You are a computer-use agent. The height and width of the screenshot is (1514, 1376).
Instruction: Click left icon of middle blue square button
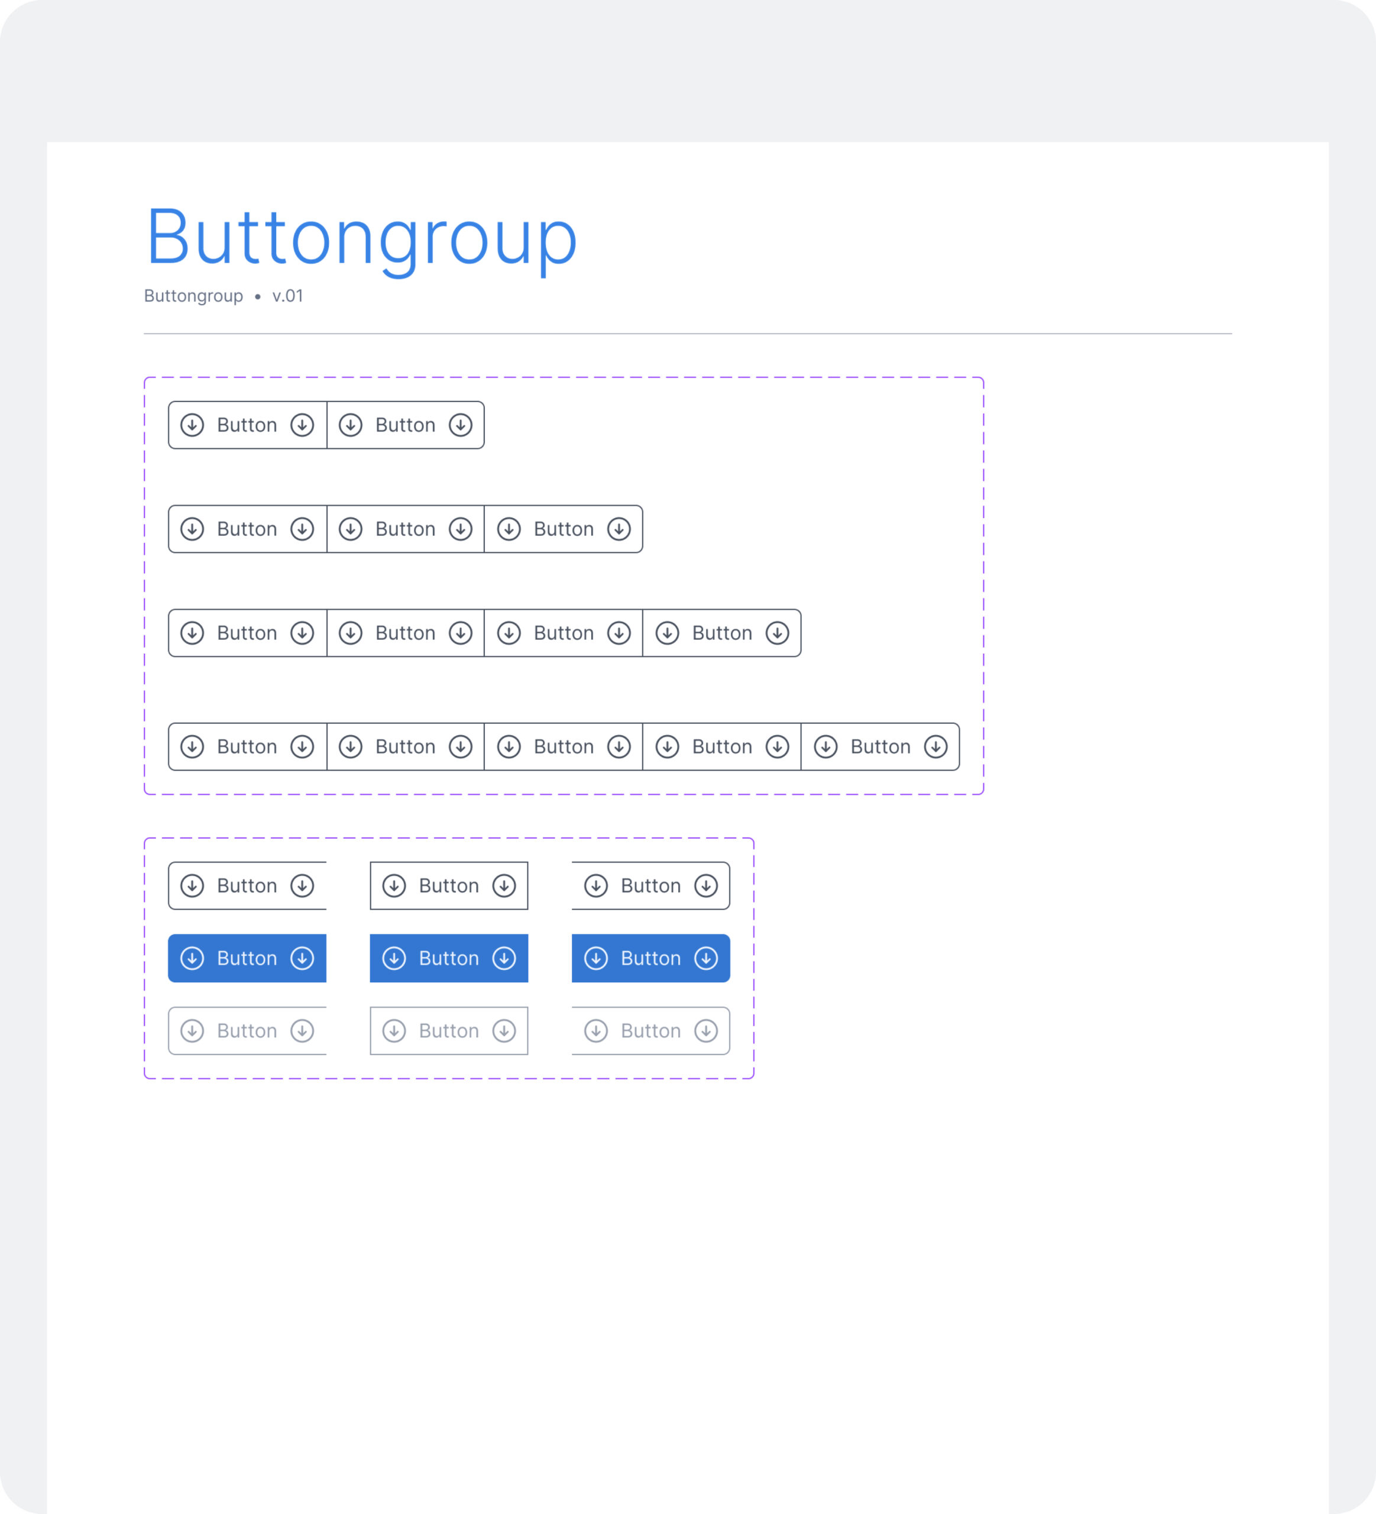click(x=394, y=958)
